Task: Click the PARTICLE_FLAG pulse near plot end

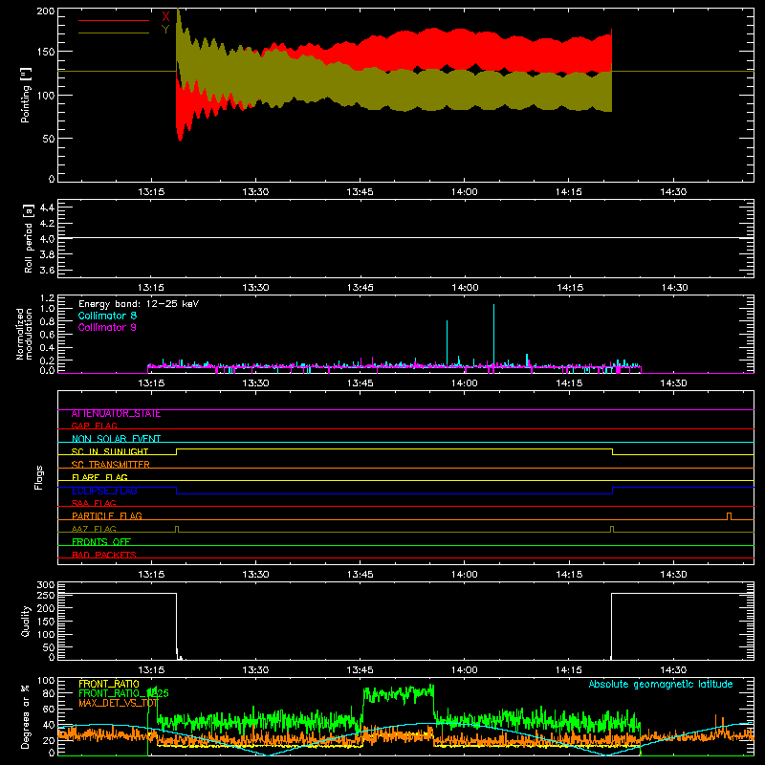Action: tap(729, 516)
